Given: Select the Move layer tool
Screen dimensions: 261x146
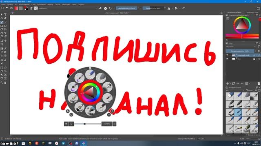Looking at the screenshot, I should (5, 41).
